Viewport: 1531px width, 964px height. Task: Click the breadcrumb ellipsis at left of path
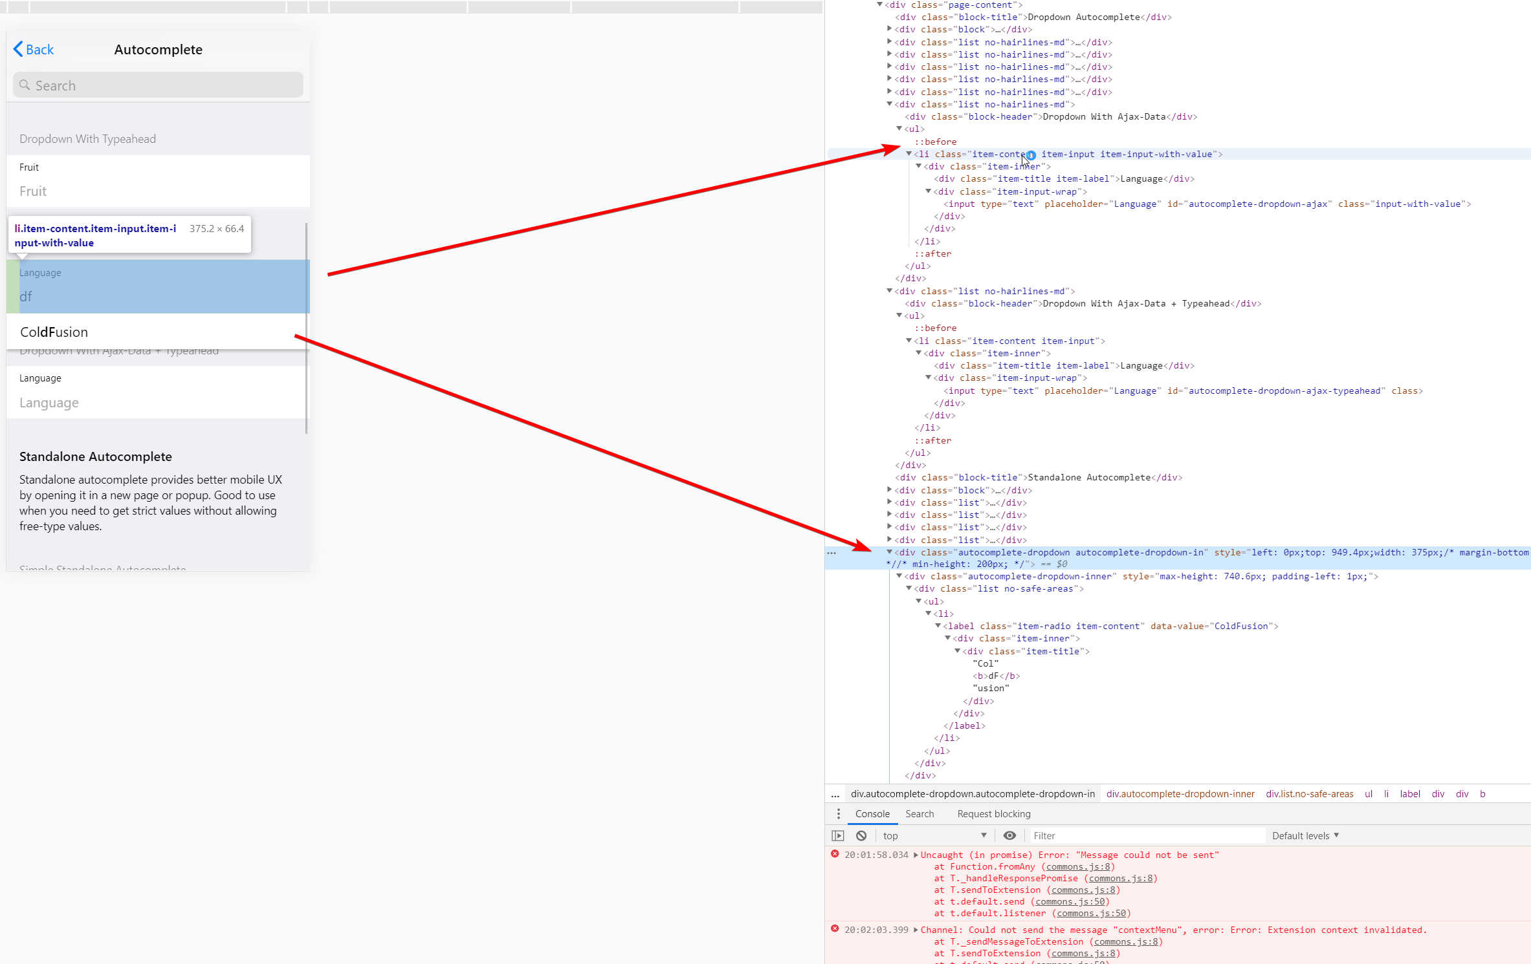835,794
